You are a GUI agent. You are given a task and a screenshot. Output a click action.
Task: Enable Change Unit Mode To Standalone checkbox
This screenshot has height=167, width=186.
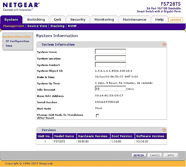coord(97,115)
